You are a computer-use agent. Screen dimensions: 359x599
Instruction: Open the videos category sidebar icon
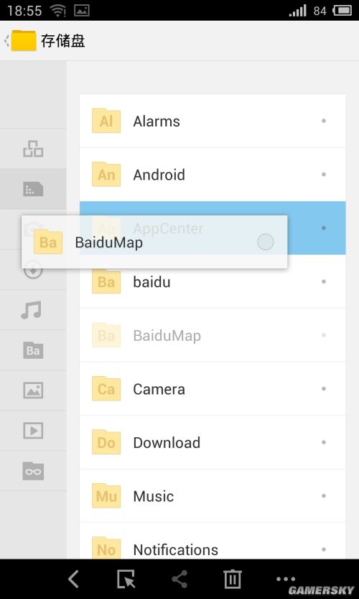pos(33,431)
